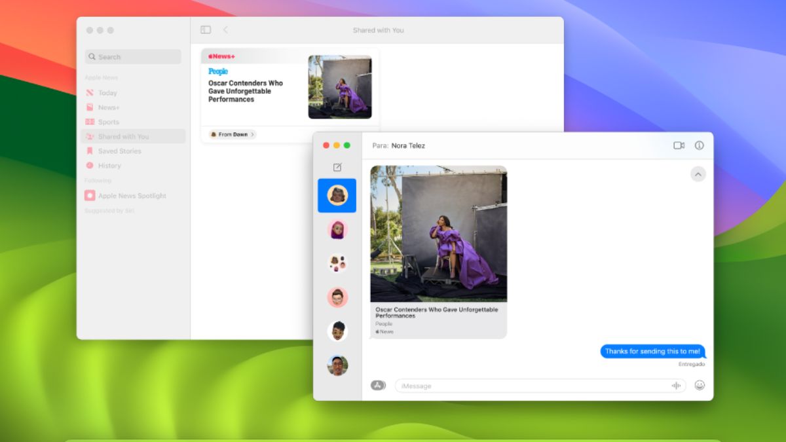
Task: Go back using the navigation chevron
Action: pyautogui.click(x=226, y=29)
